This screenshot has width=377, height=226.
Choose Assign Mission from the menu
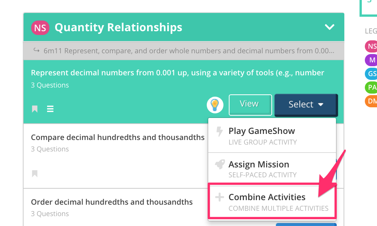coord(258,164)
